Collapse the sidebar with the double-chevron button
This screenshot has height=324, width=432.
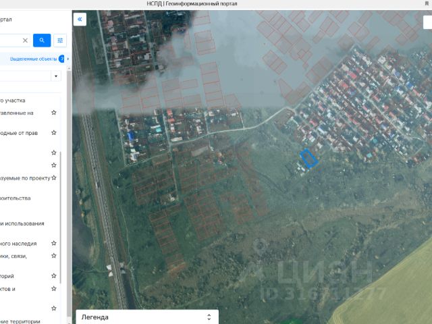point(80,20)
